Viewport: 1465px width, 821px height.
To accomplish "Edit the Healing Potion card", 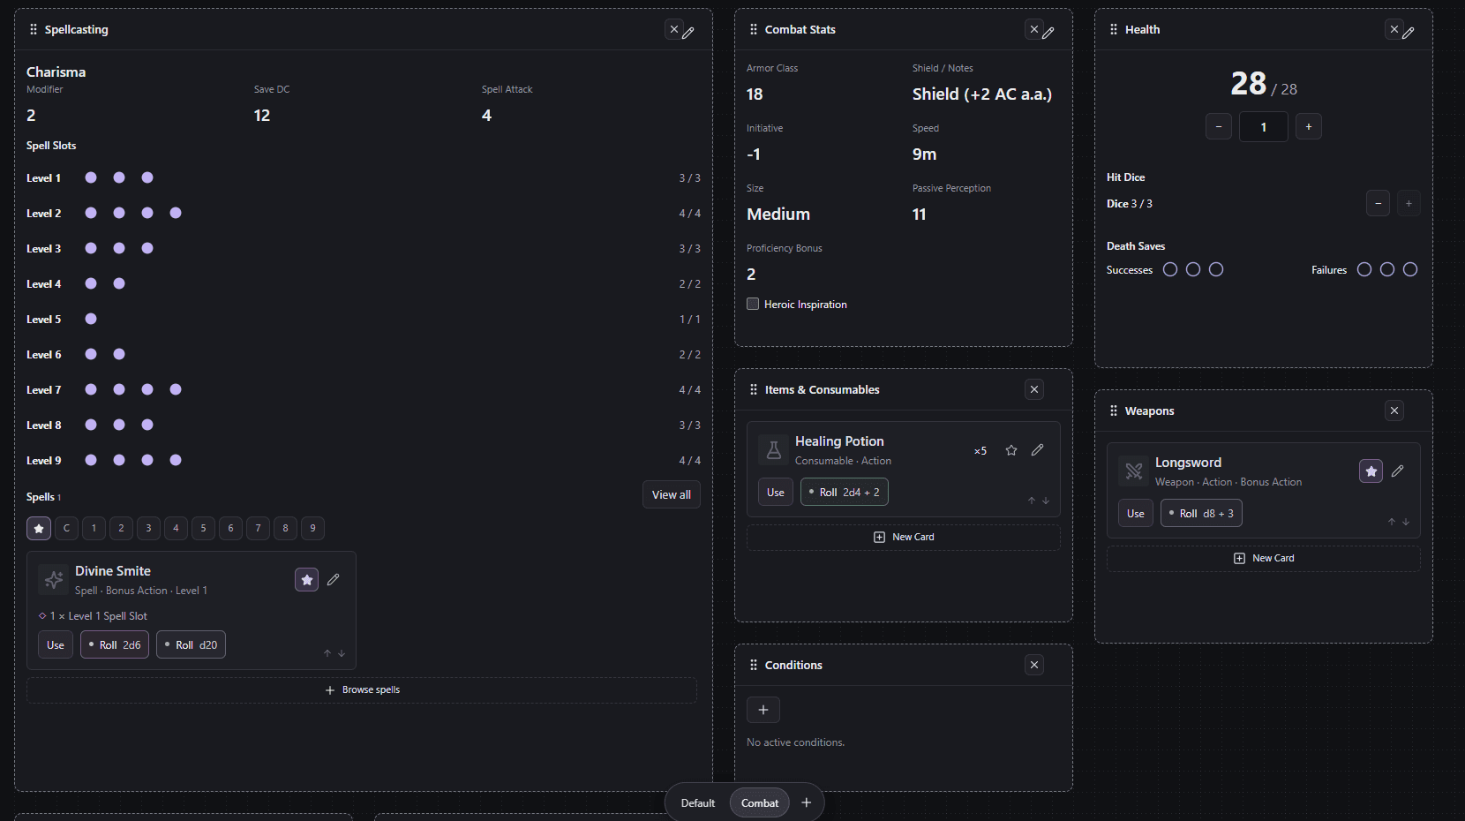I will point(1038,450).
